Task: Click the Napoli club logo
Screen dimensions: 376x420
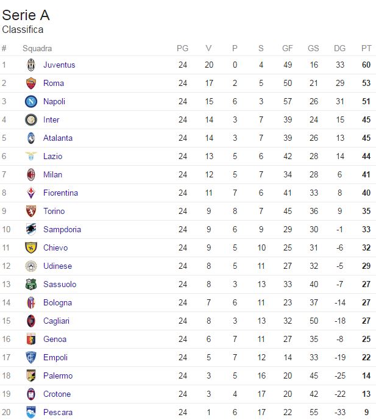Action: point(31,102)
